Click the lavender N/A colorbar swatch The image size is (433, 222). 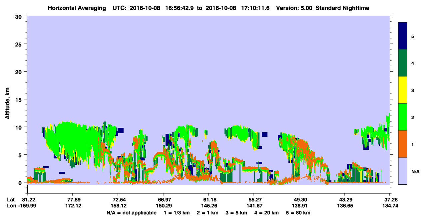pos(403,171)
